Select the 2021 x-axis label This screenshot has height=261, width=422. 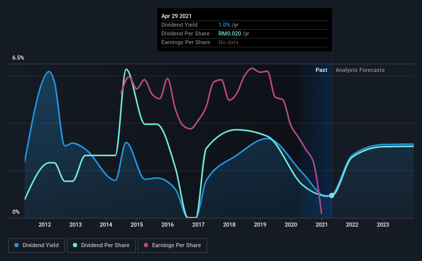click(322, 225)
